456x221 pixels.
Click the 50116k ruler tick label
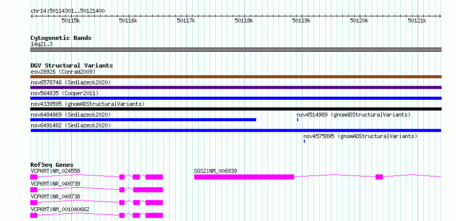coord(128,20)
